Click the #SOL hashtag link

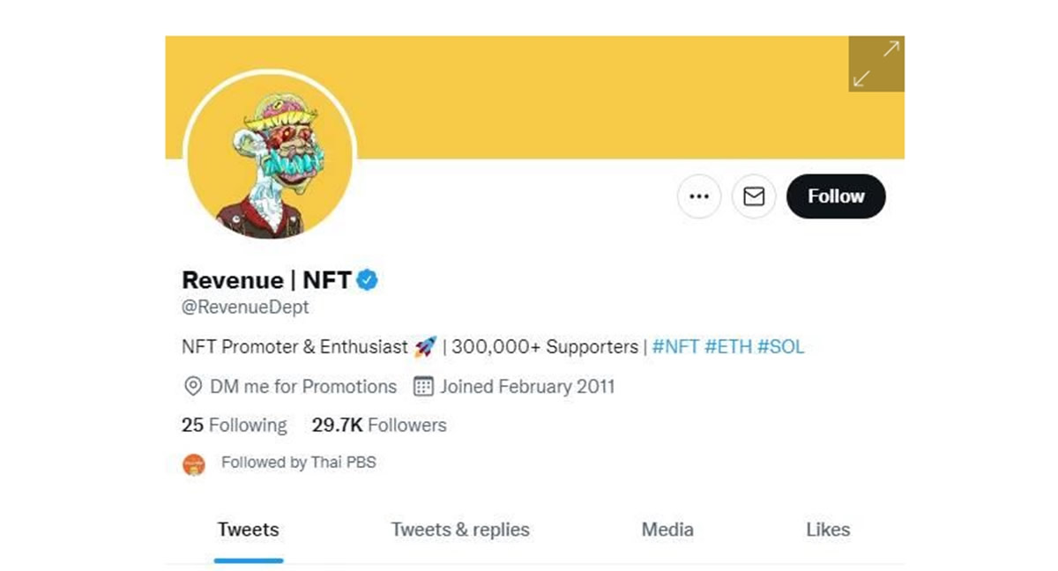(781, 346)
